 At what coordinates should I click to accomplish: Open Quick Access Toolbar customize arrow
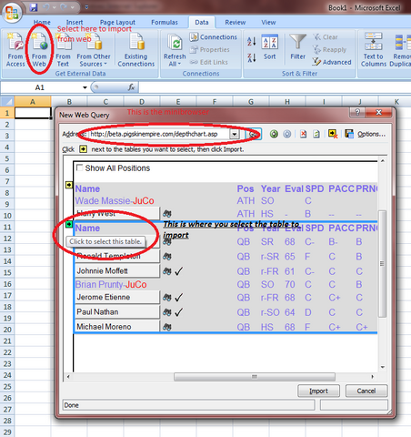pyautogui.click(x=86, y=7)
